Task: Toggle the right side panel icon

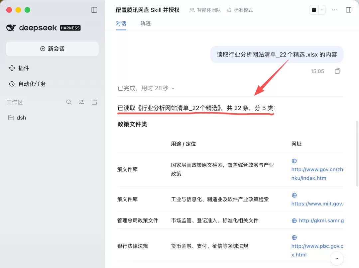Action: pyautogui.click(x=348, y=10)
